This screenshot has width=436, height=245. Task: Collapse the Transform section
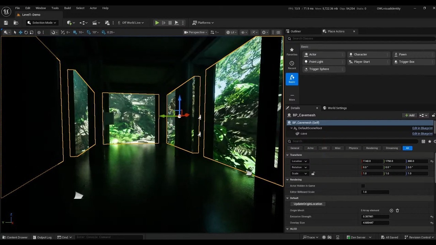click(x=287, y=155)
